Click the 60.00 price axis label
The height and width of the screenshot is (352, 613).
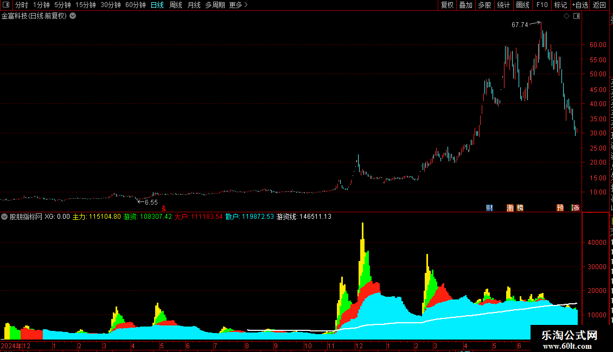pos(598,45)
